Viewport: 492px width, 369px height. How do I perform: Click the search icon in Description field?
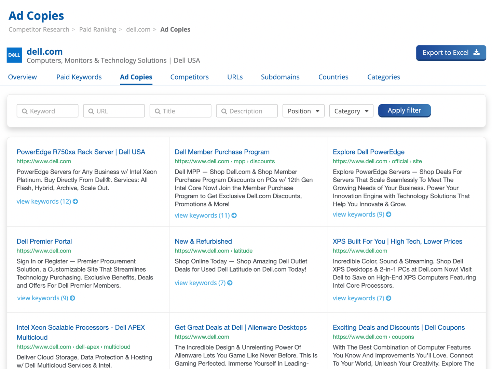tap(224, 111)
